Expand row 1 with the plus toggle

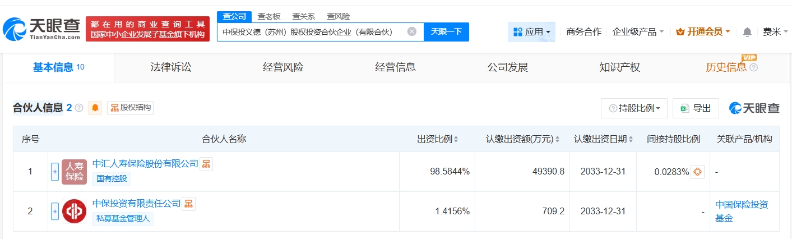[x=55, y=172]
